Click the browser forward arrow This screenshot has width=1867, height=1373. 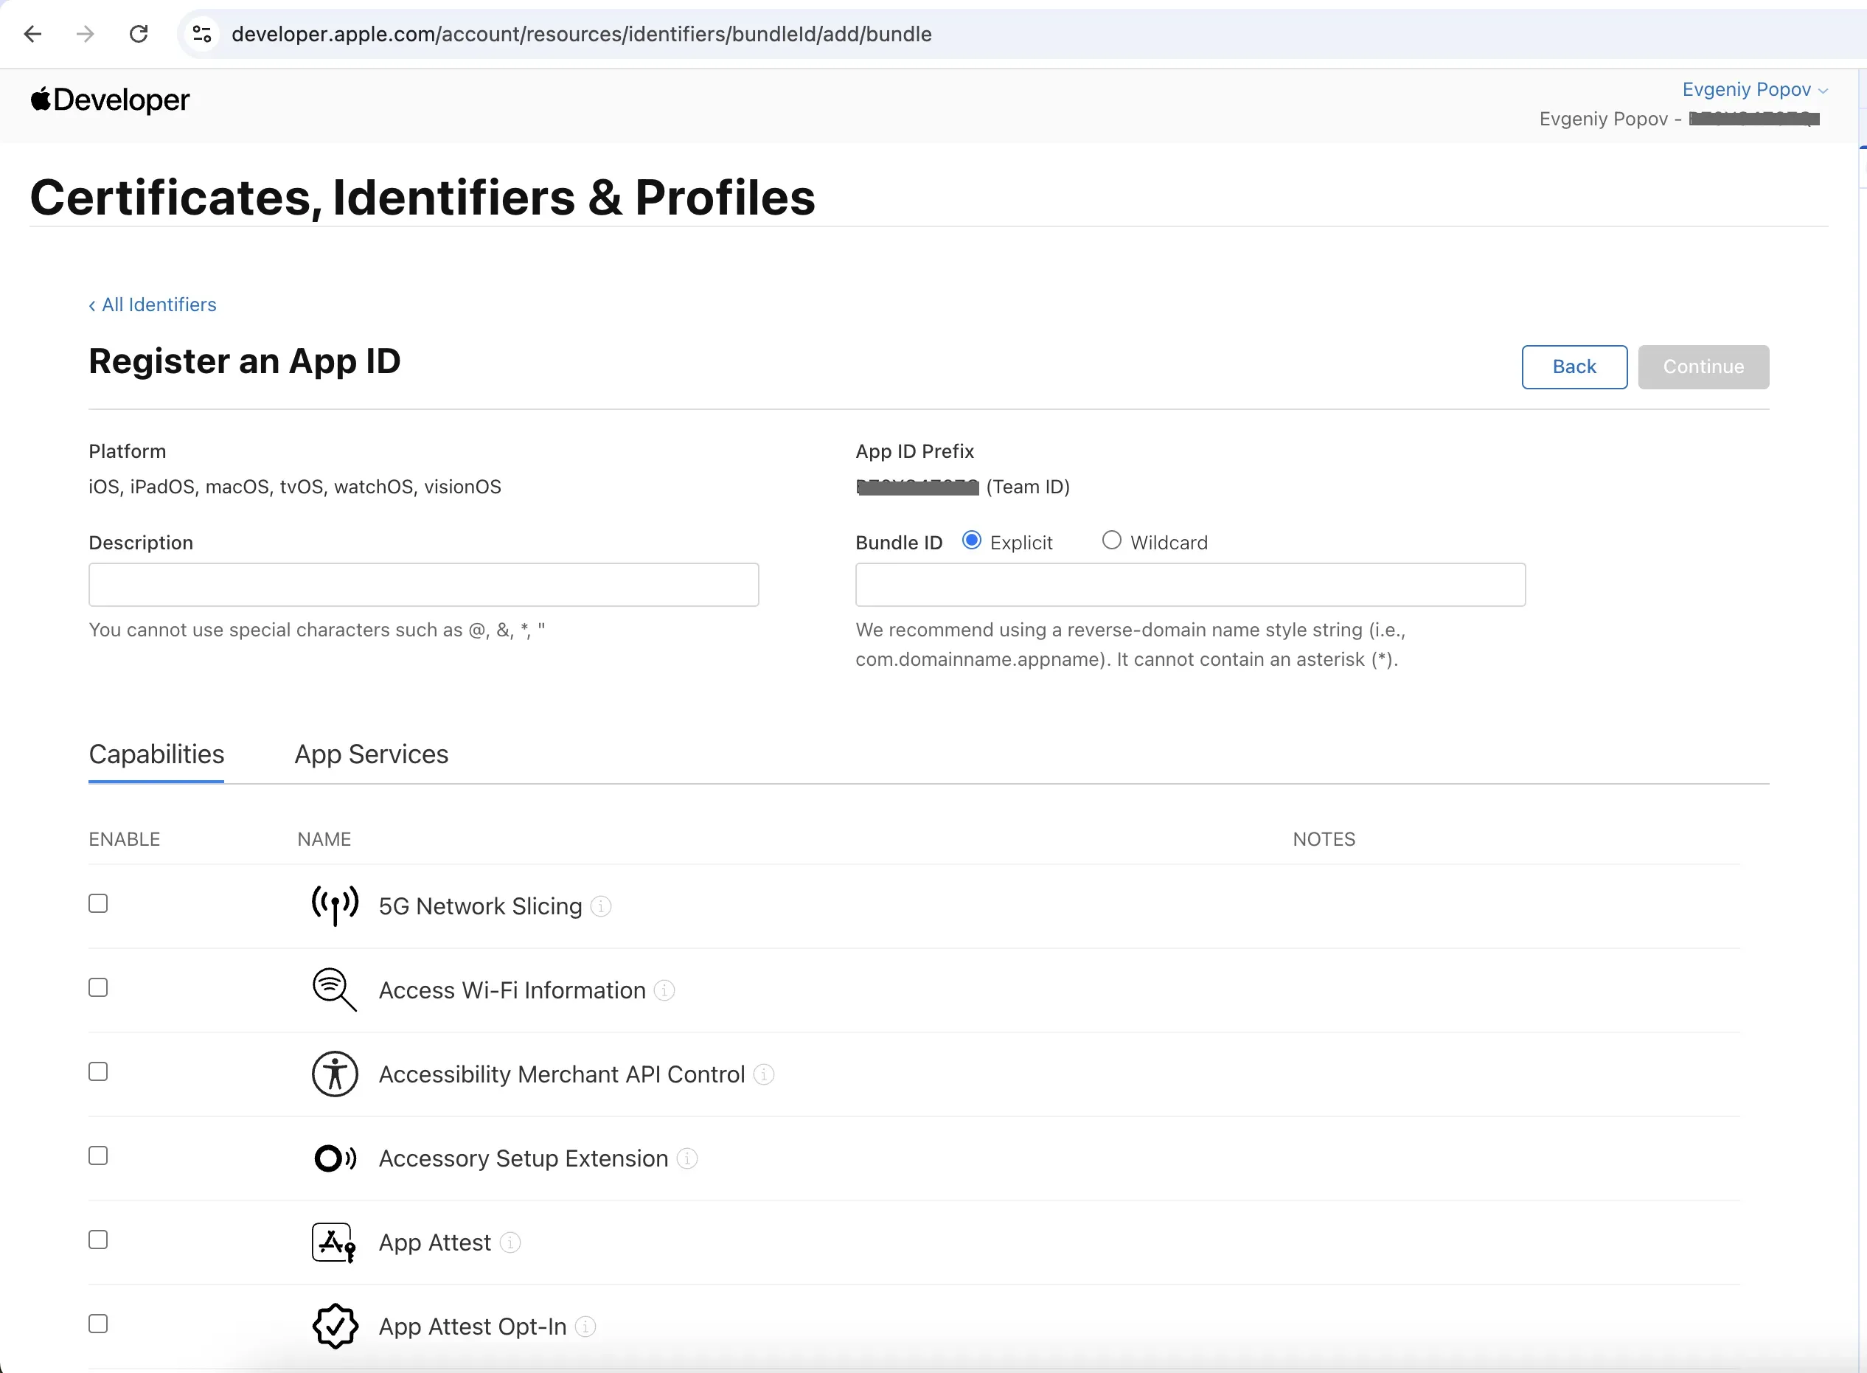(85, 34)
